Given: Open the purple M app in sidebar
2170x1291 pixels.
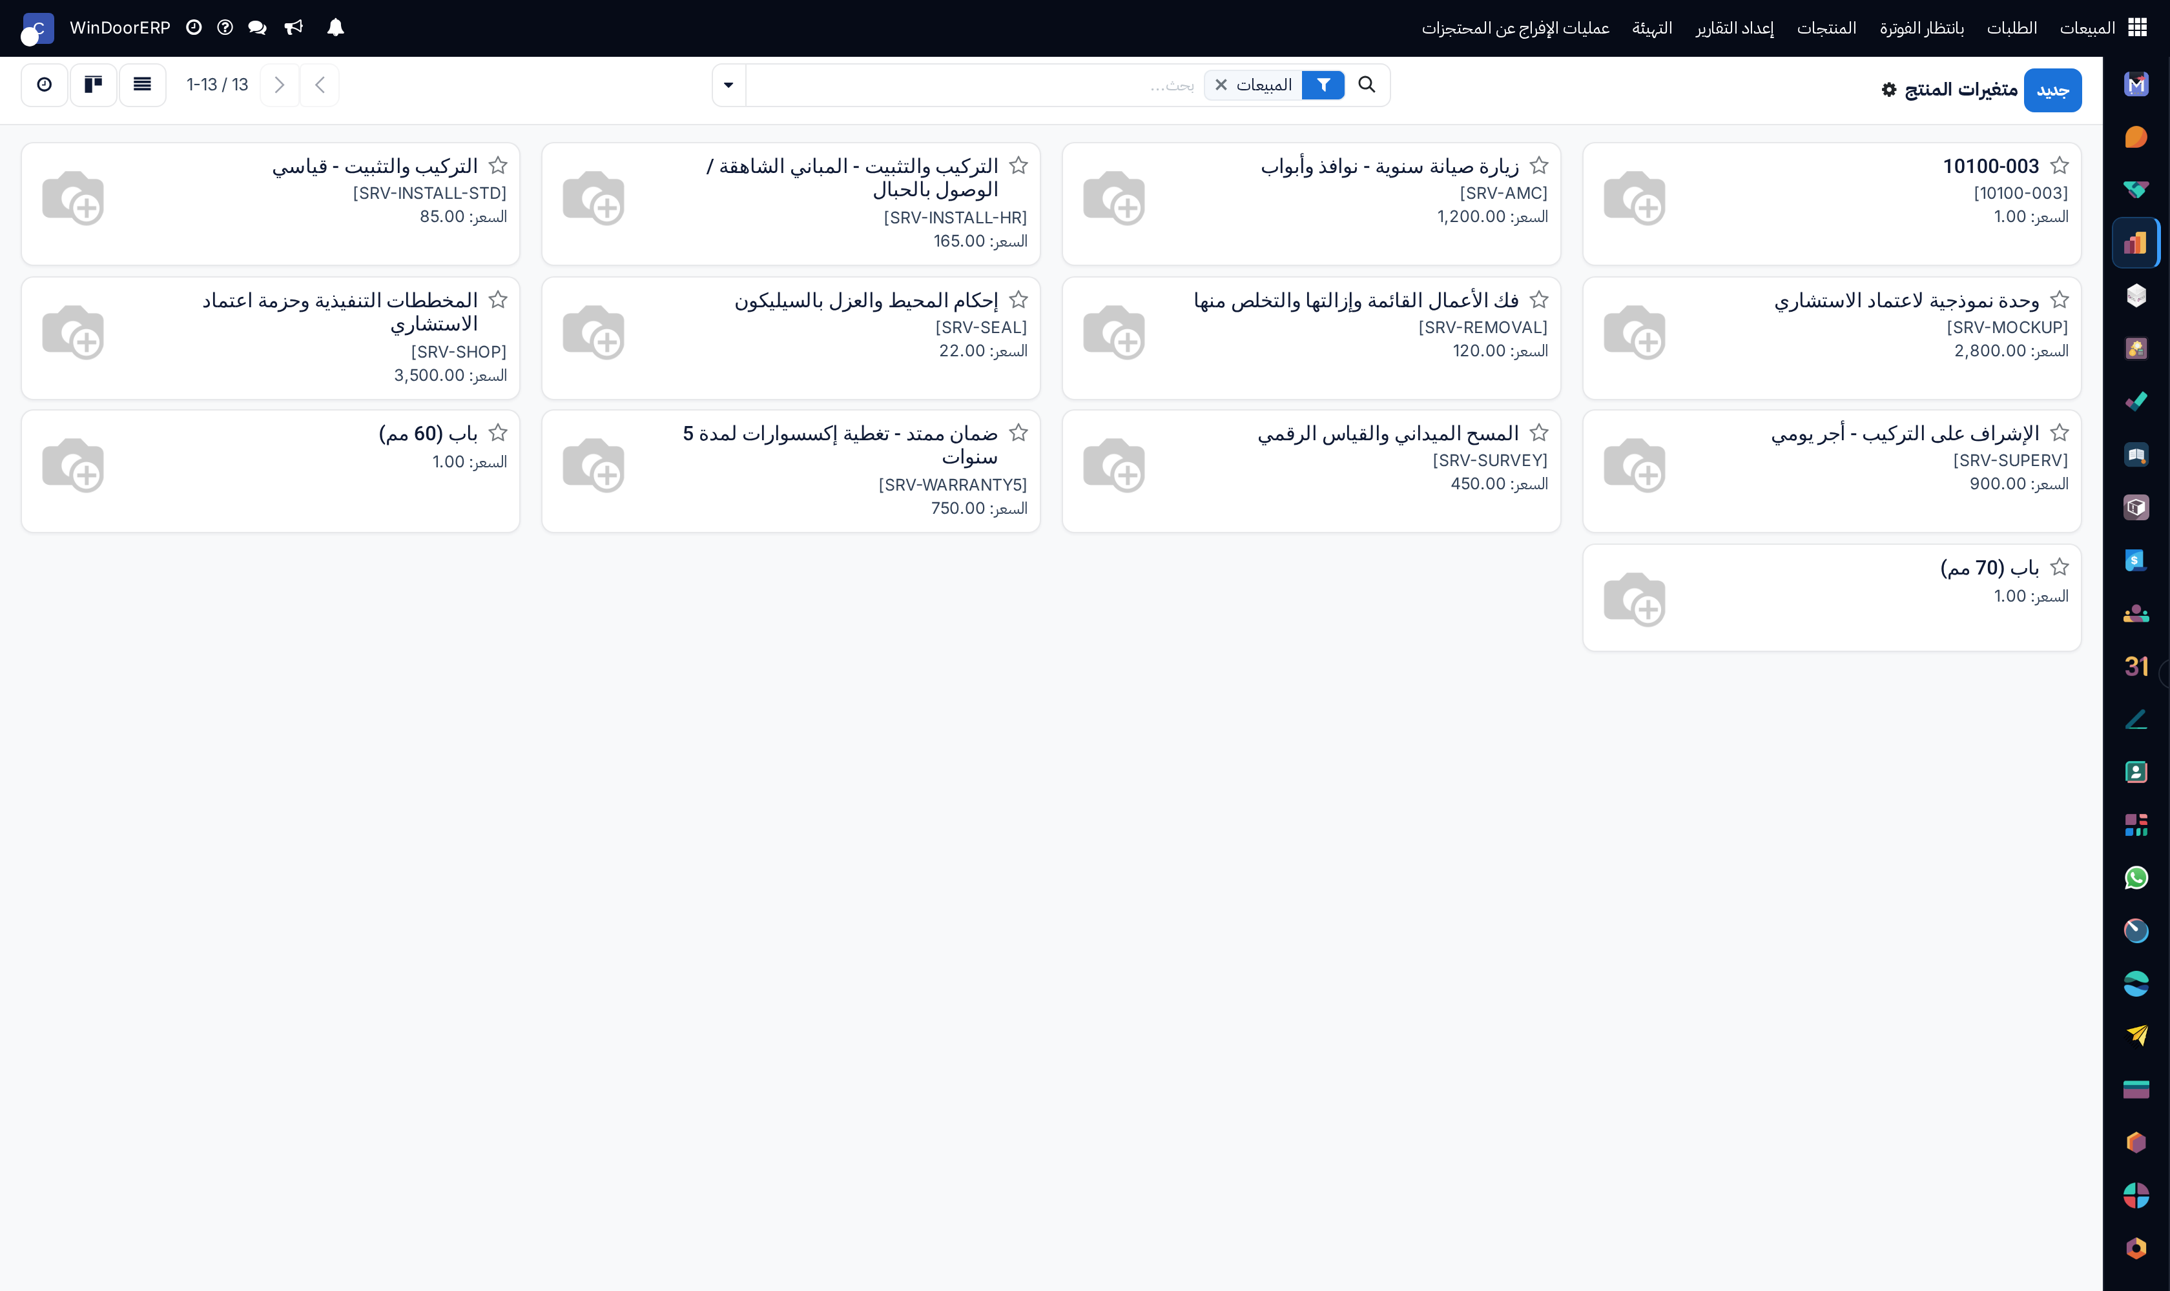Looking at the screenshot, I should [x=2136, y=85].
